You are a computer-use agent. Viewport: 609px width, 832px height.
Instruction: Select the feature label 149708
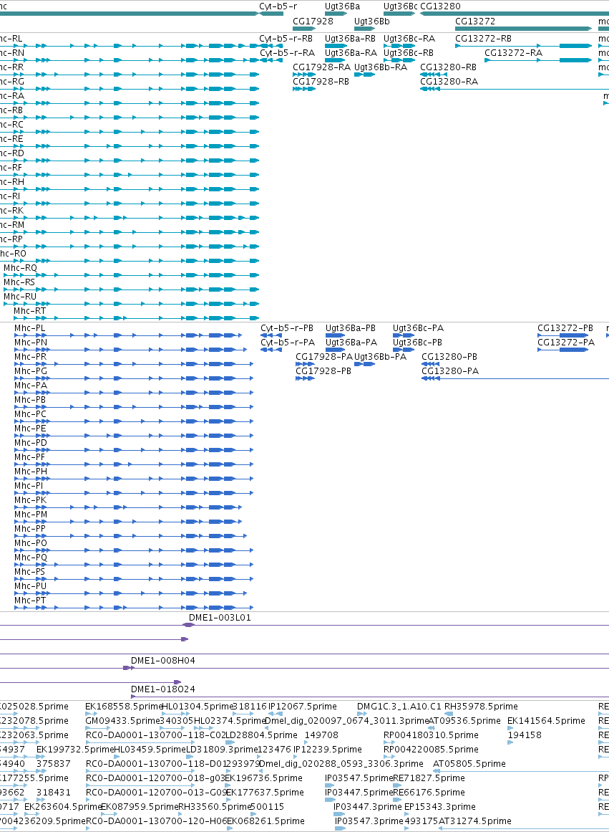(x=321, y=735)
